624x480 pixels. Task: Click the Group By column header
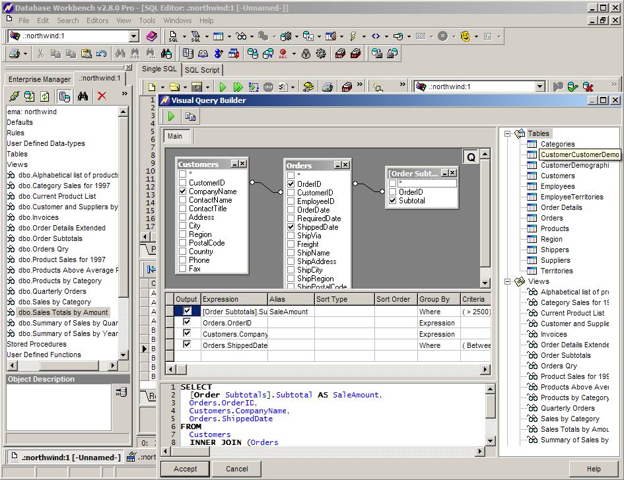(x=438, y=299)
